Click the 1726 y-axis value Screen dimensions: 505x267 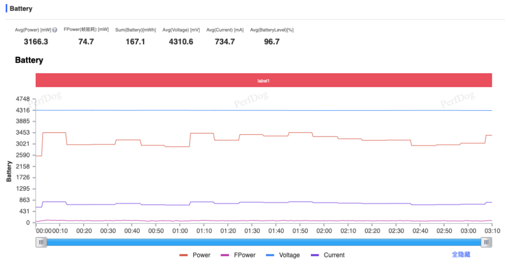(23, 178)
